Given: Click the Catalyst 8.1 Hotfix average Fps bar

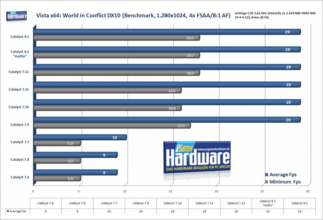Looking at the screenshot, I should pyautogui.click(x=167, y=49).
